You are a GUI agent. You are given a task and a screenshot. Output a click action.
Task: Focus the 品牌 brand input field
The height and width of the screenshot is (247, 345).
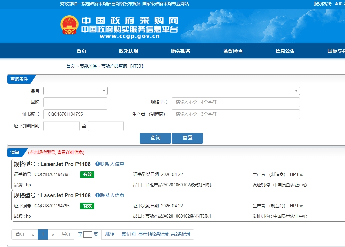pos(75,102)
